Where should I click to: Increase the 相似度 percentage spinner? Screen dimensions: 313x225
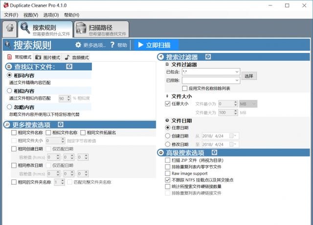[x=68, y=97]
